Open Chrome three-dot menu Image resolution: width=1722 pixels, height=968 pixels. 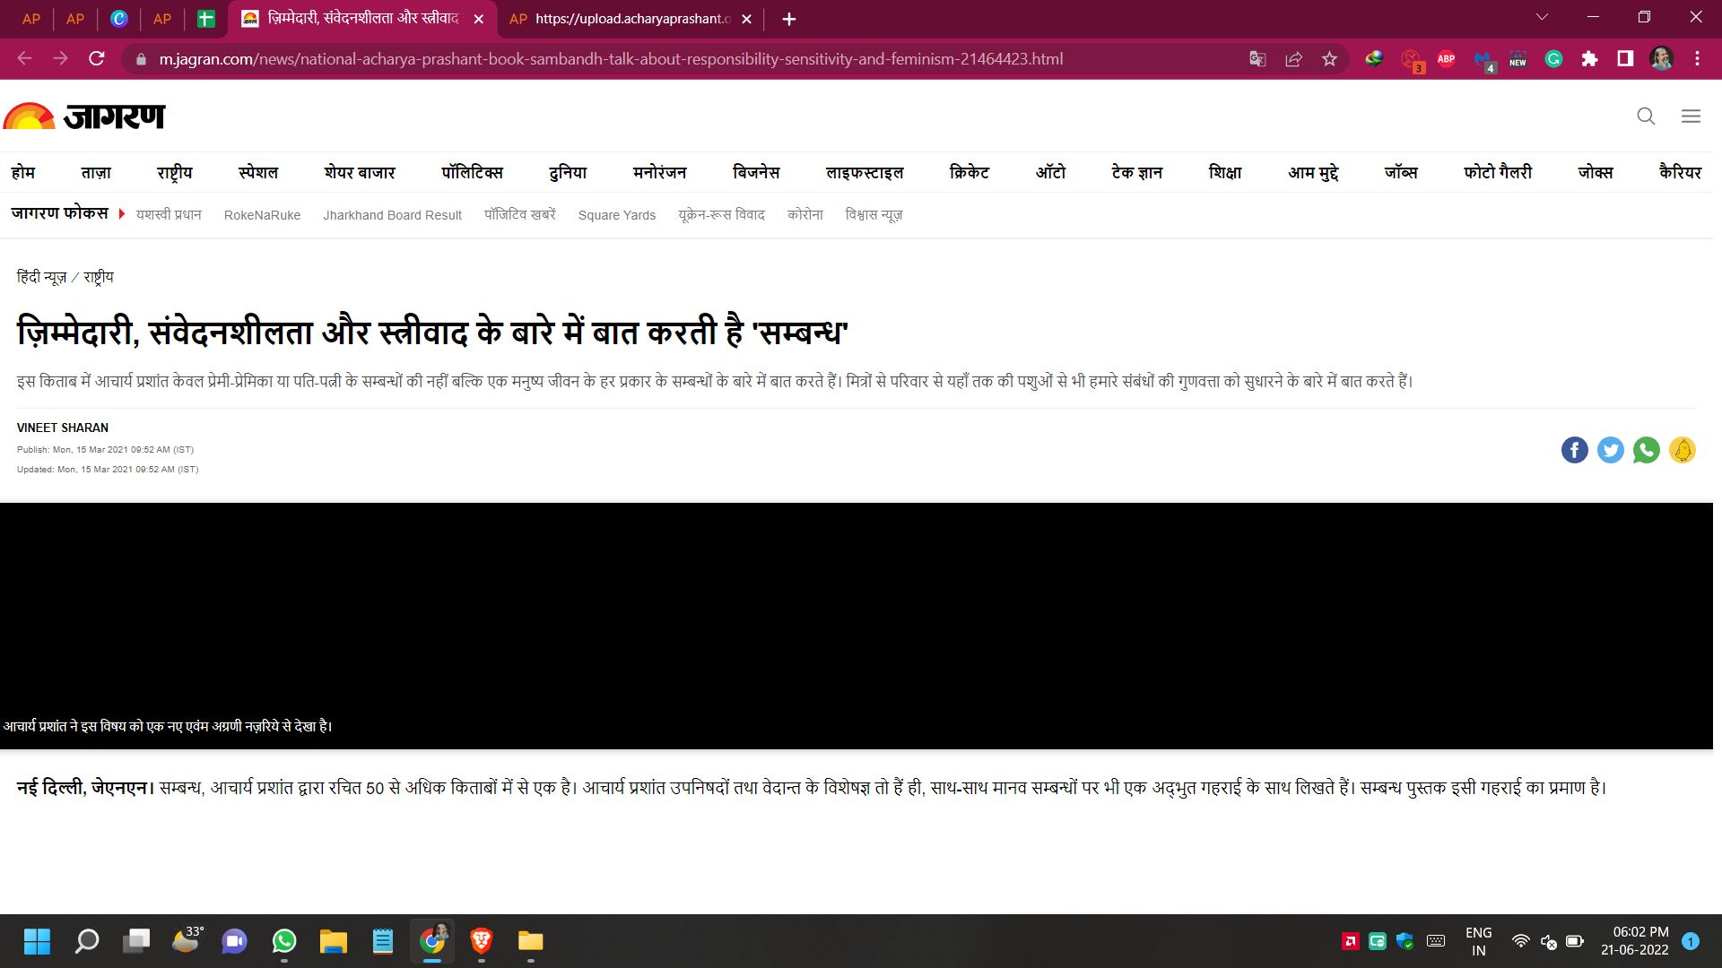click(x=1697, y=59)
